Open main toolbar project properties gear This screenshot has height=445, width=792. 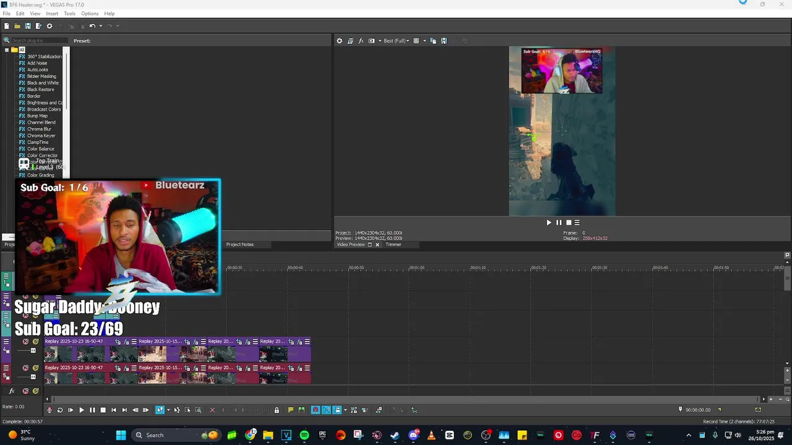[x=49, y=26]
